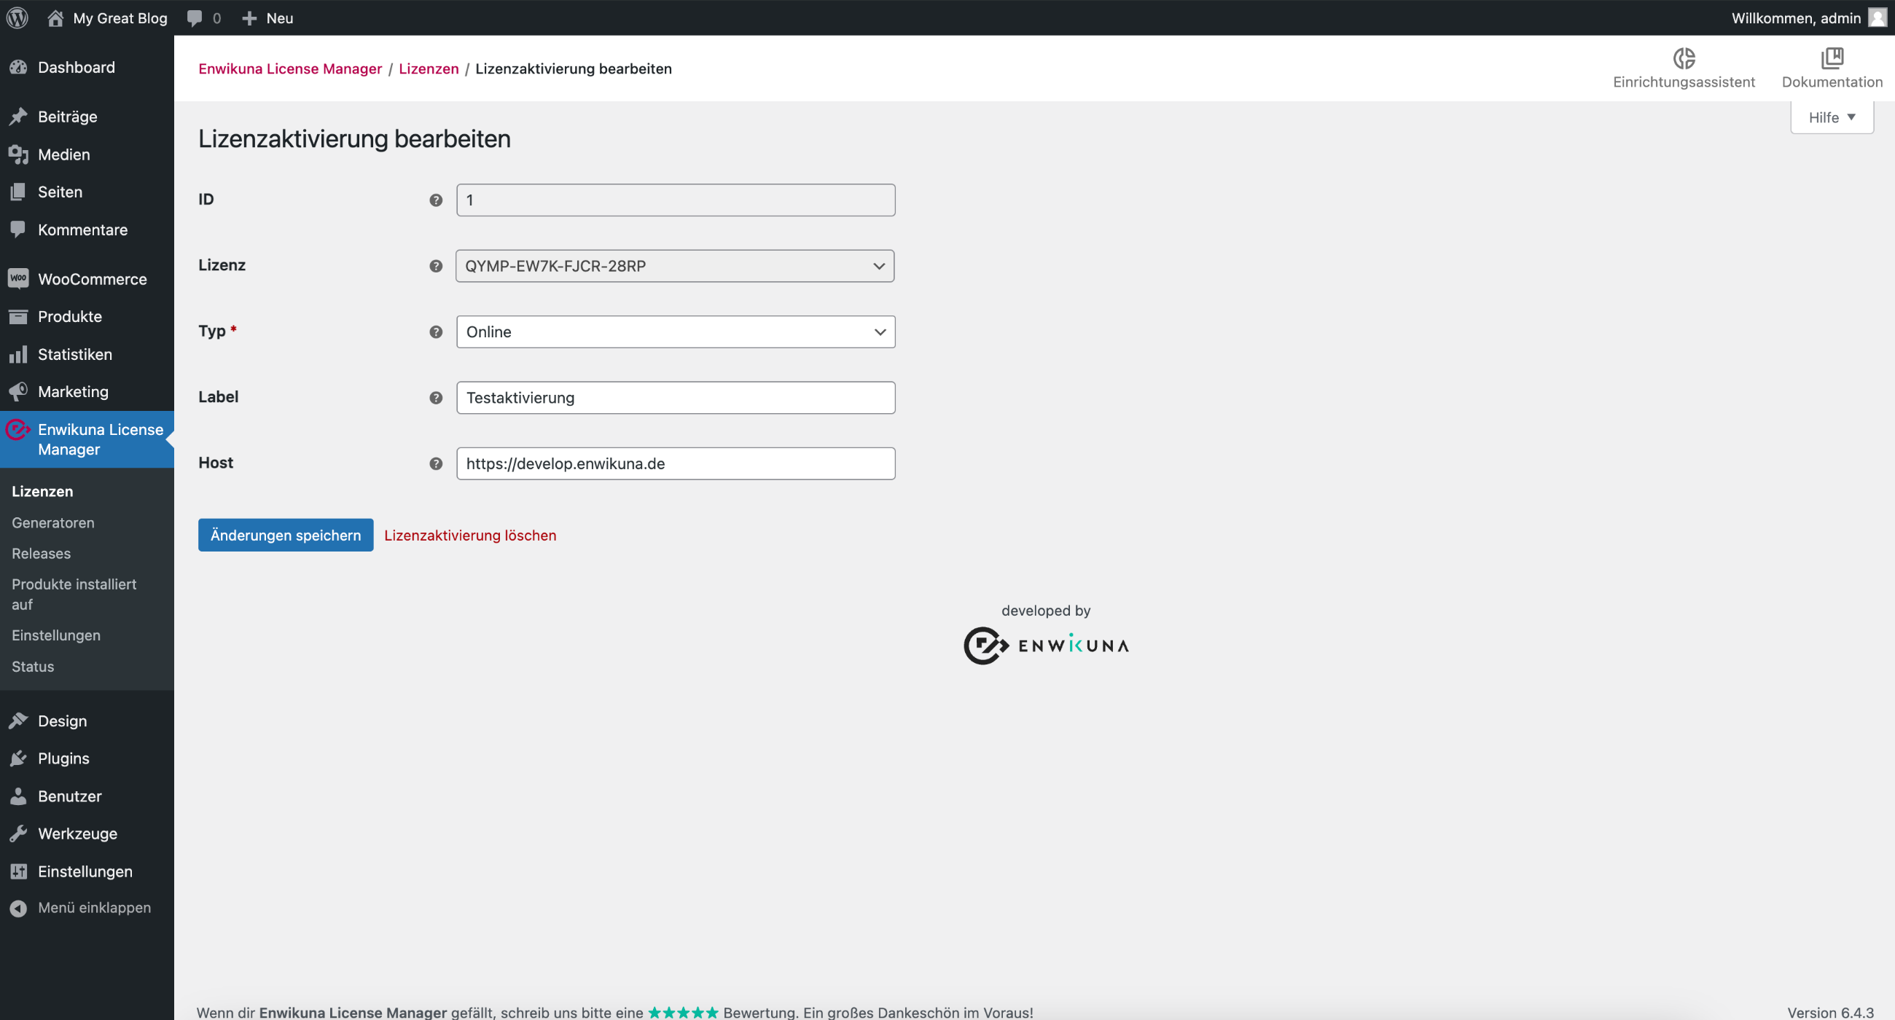1895x1020 pixels.
Task: Open the Status submenu item
Action: [33, 667]
